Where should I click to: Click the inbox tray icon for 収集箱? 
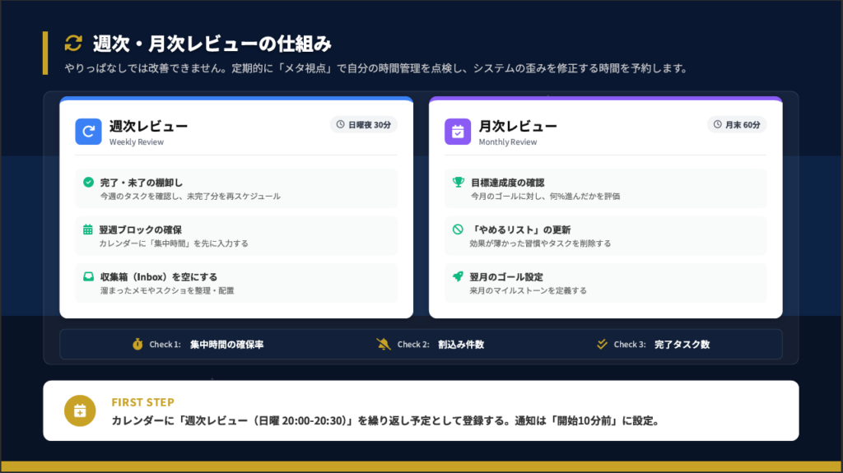[x=88, y=276]
